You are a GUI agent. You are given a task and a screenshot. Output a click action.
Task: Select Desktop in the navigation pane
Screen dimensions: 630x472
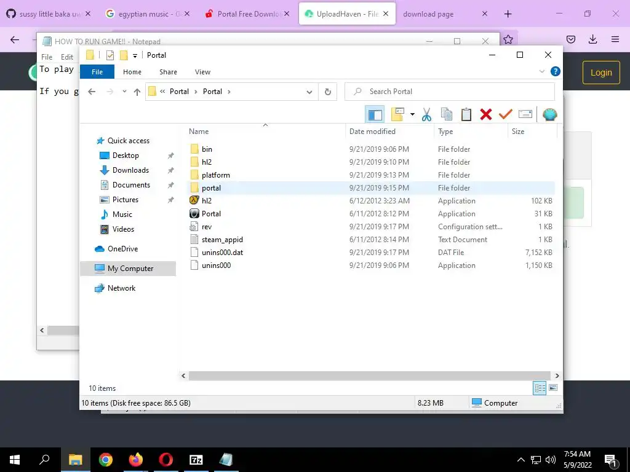(126, 155)
